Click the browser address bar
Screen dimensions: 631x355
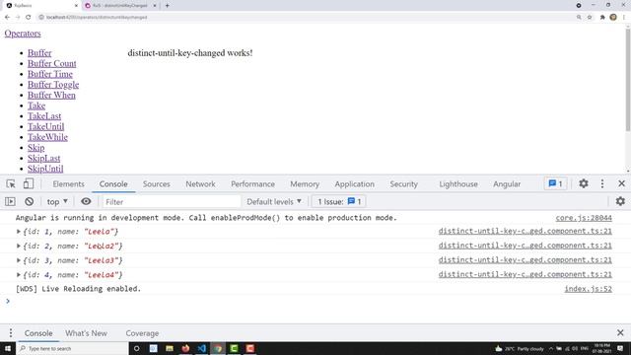pos(306,18)
